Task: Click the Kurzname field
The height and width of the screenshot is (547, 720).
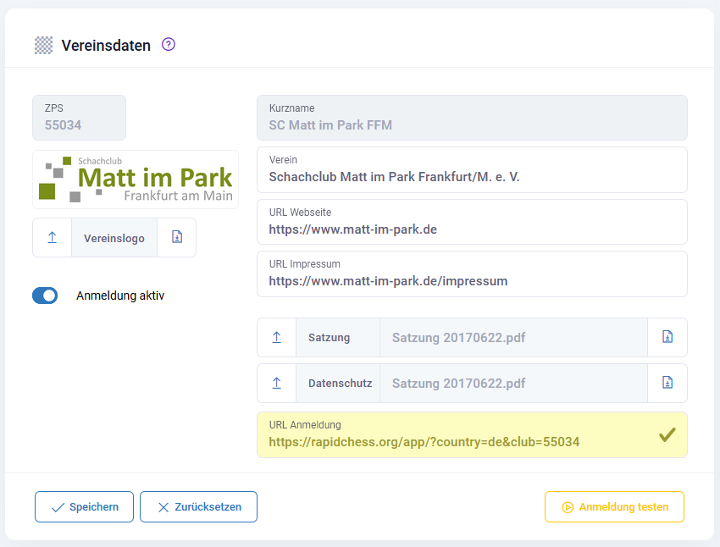Action: [472, 125]
